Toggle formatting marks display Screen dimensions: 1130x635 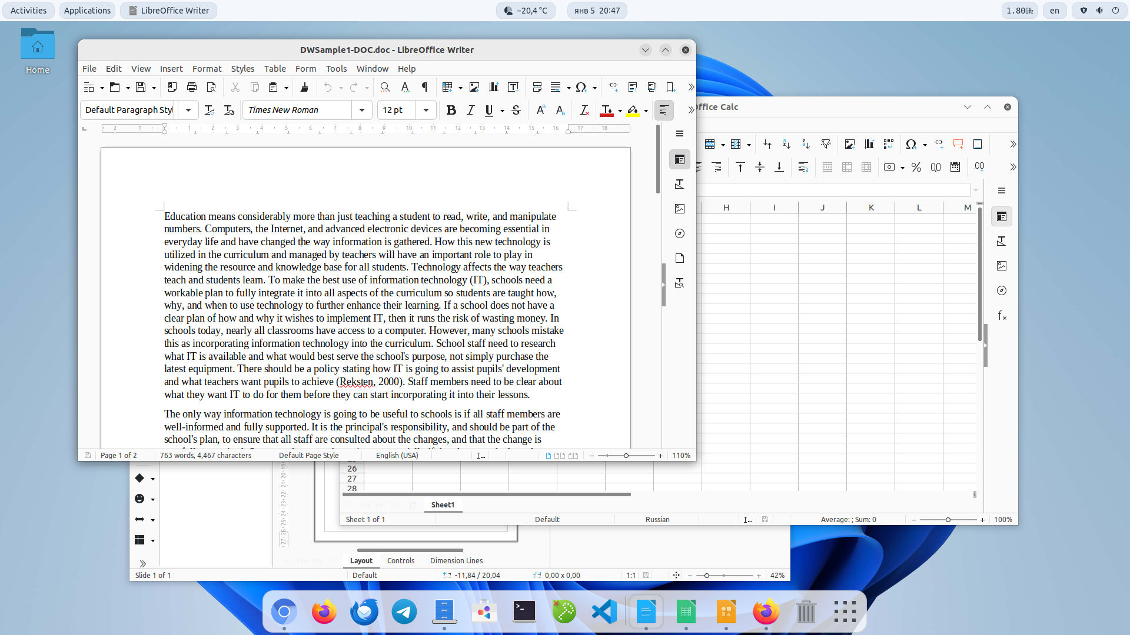point(424,87)
